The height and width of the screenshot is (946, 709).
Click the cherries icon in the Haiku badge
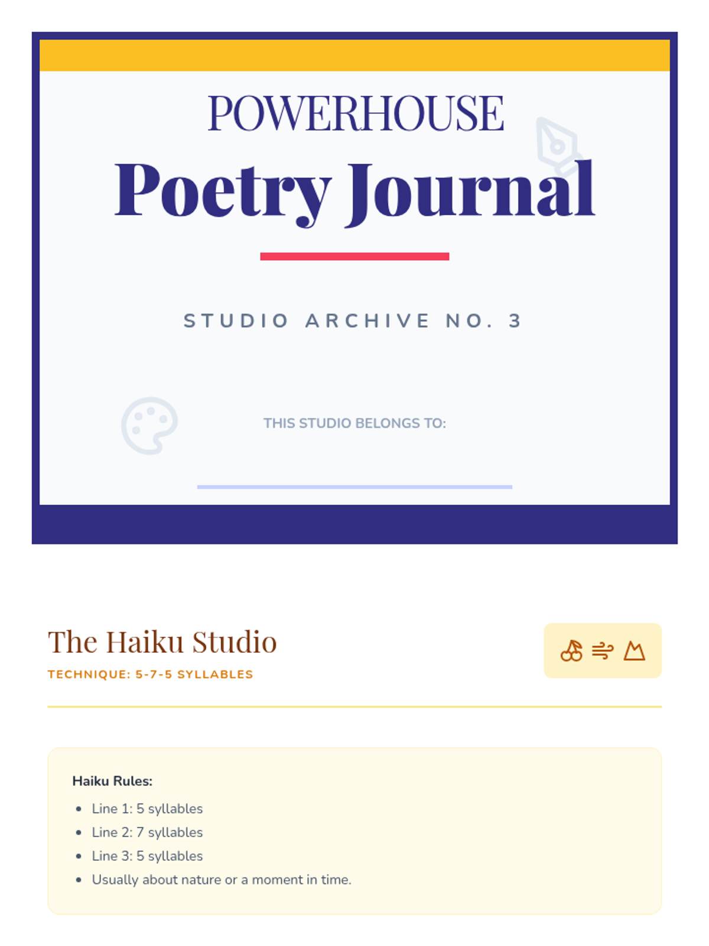[x=571, y=651]
